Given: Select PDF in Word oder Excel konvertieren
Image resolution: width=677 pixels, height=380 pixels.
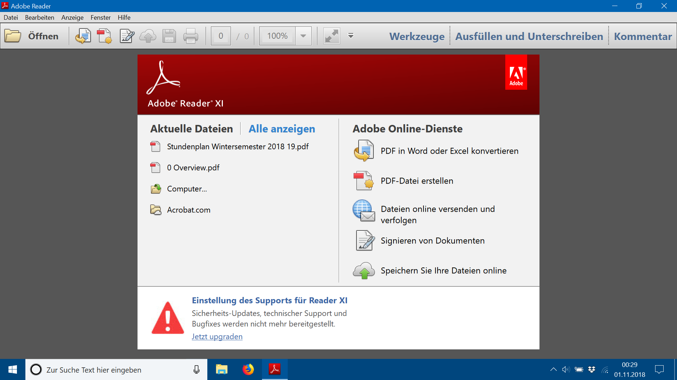Looking at the screenshot, I should [x=449, y=151].
